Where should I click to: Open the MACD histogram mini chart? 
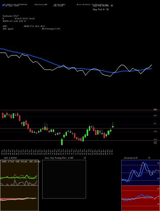point(19,198)
